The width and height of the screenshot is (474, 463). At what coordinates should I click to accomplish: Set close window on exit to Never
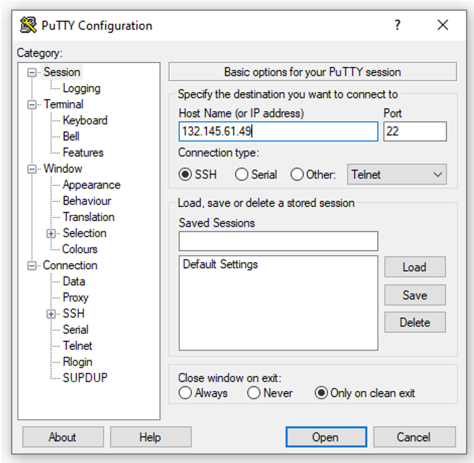pyautogui.click(x=254, y=393)
